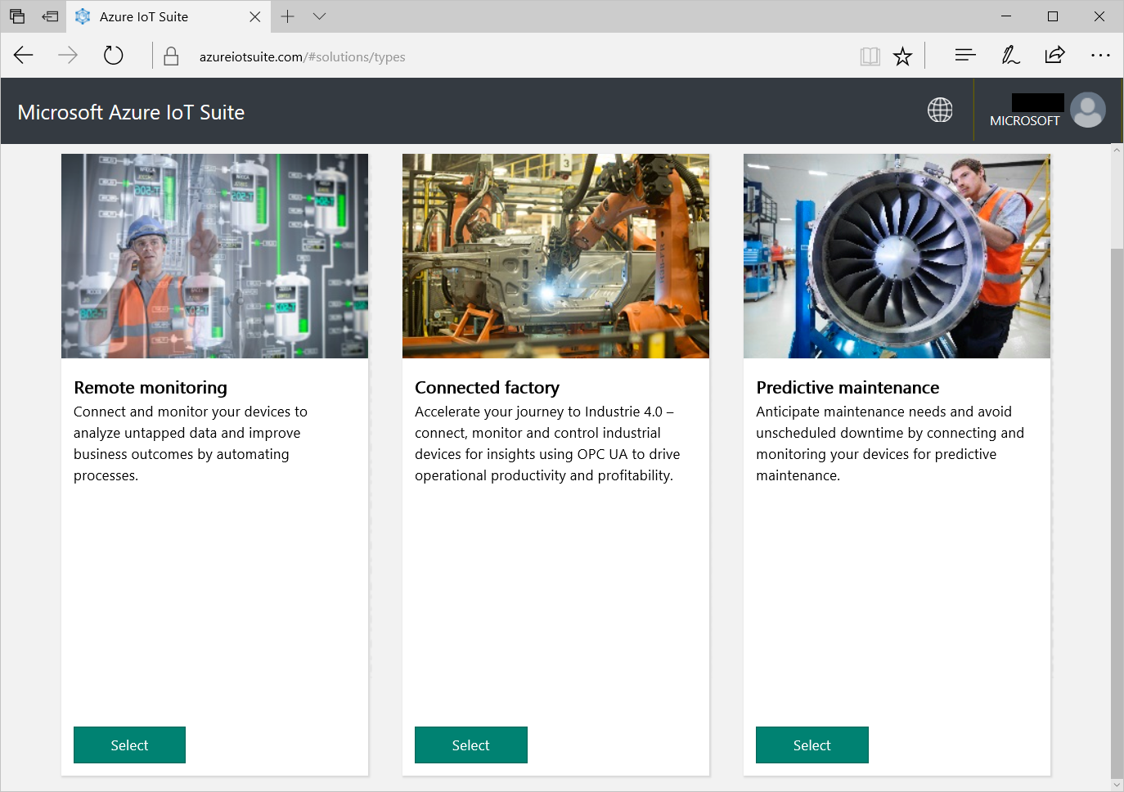Click the globe language icon

[x=940, y=110]
